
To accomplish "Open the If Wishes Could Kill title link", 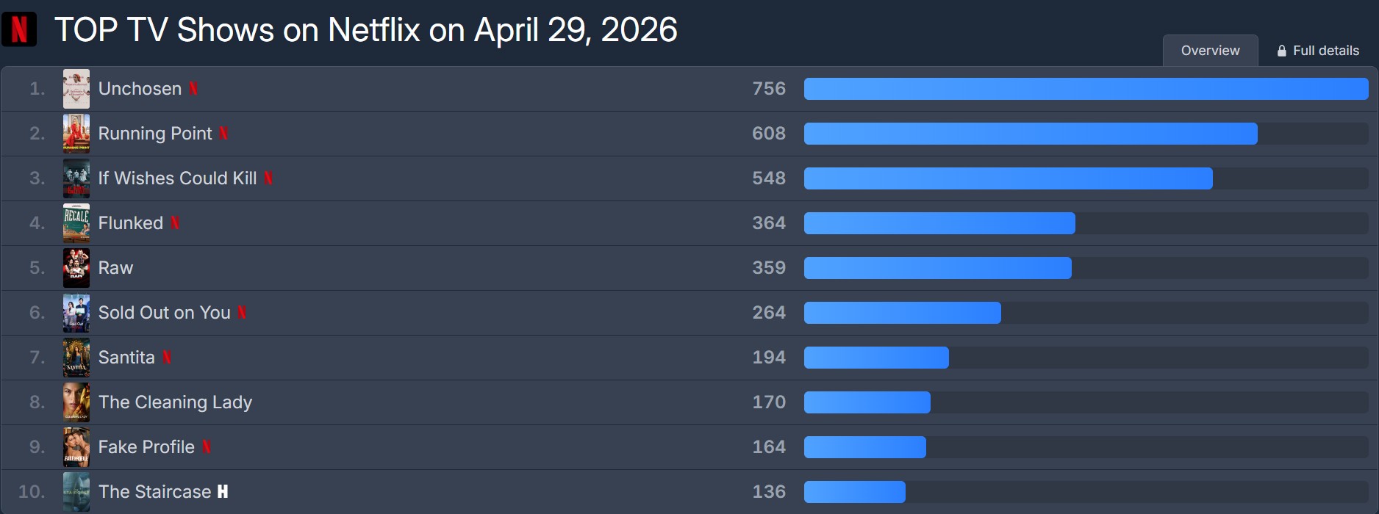I will click(x=177, y=178).
